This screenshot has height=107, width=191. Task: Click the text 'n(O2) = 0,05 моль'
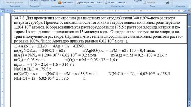coord(29,60)
